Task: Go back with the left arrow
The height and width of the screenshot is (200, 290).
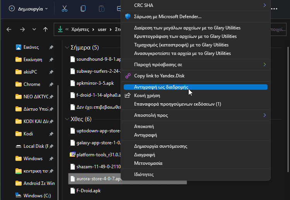Action: tap(9, 29)
